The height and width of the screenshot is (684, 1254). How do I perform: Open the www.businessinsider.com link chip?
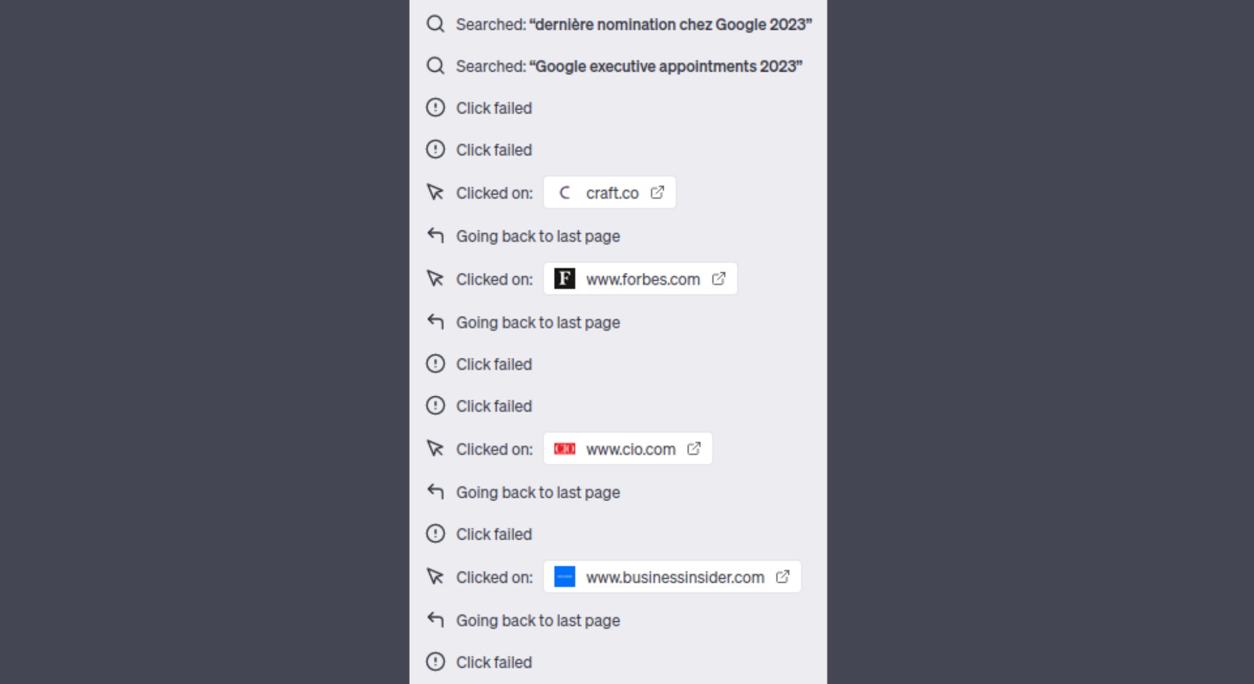(x=672, y=577)
